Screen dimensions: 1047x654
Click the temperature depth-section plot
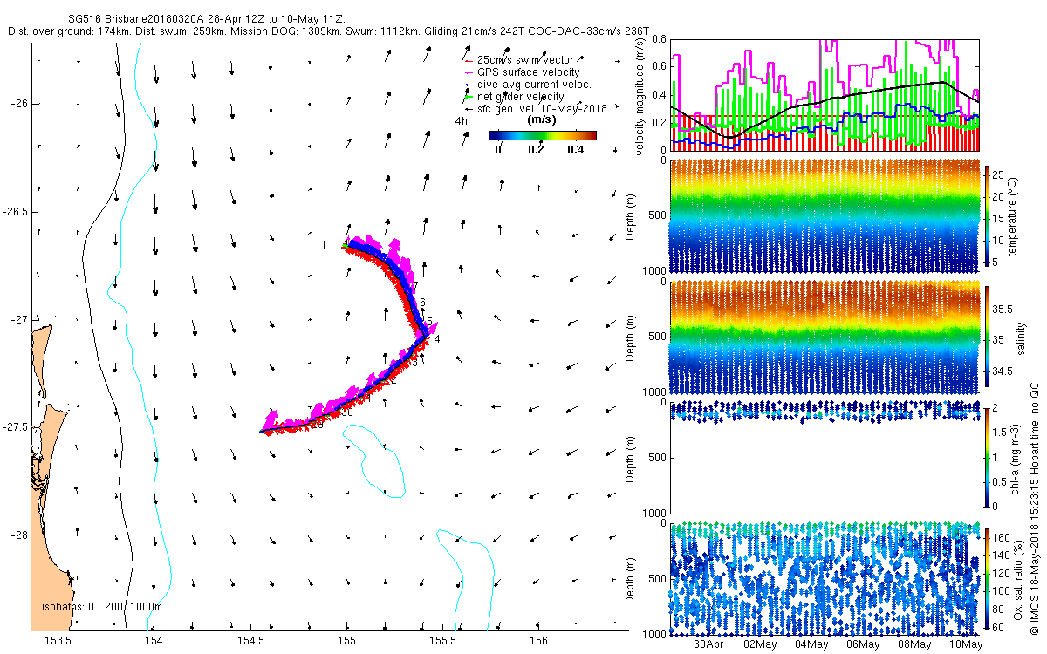[824, 216]
